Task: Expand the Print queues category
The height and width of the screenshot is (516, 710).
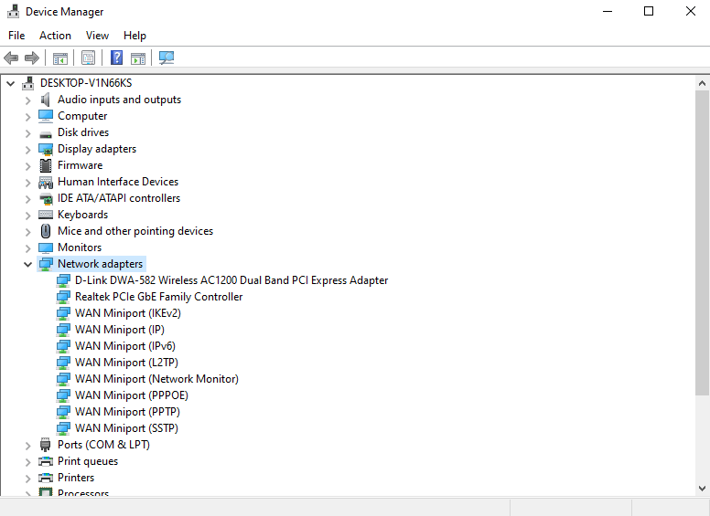Action: click(28, 462)
